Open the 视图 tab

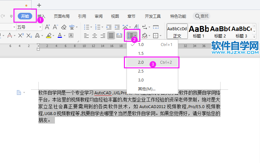(115, 16)
